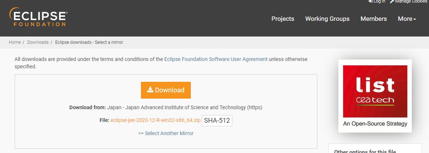Show the SHA-512 checksum
The image size is (429, 153).
pyautogui.click(x=217, y=121)
